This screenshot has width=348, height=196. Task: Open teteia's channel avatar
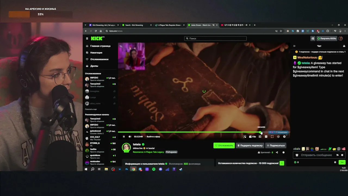pos(126,148)
